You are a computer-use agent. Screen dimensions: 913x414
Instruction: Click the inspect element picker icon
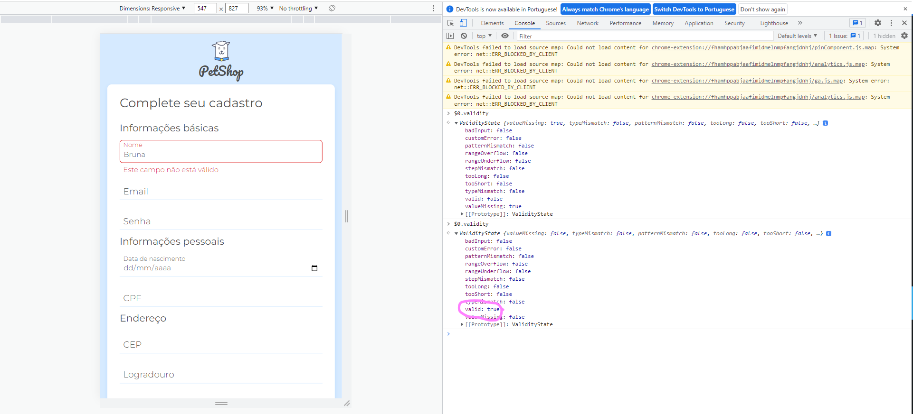point(450,23)
